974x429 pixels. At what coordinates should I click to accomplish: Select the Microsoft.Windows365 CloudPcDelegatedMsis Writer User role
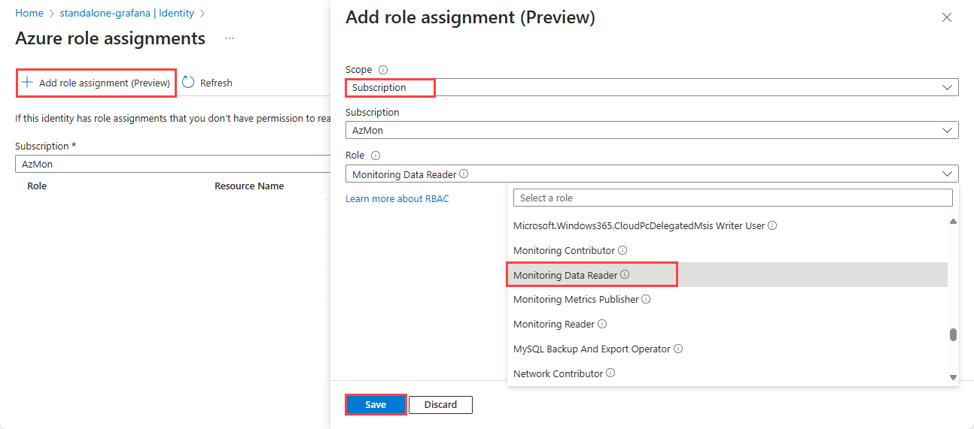coord(638,225)
